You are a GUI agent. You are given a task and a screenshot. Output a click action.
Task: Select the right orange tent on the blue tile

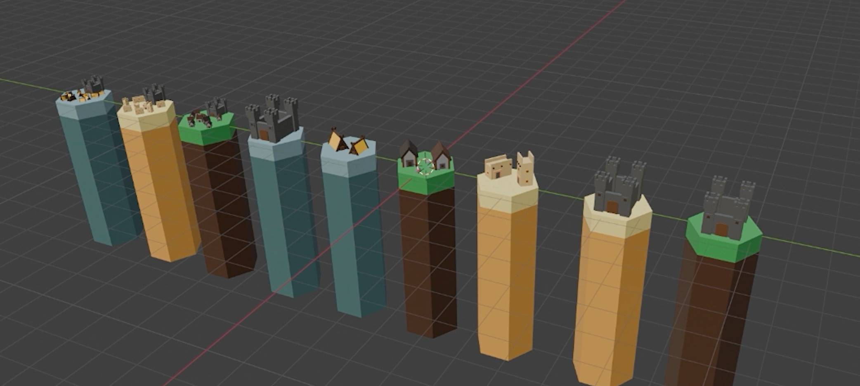click(360, 146)
